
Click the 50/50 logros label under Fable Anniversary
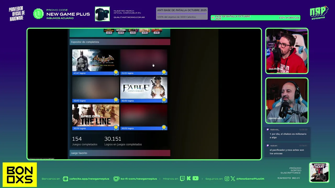(127, 101)
